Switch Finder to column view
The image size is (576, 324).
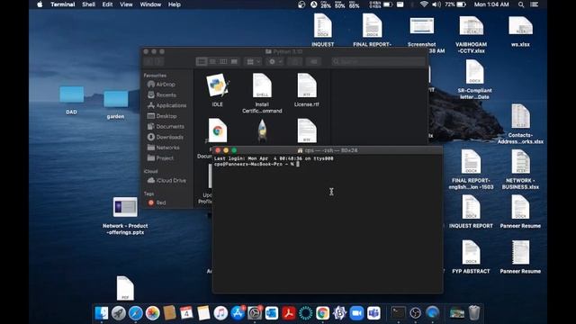tap(223, 61)
